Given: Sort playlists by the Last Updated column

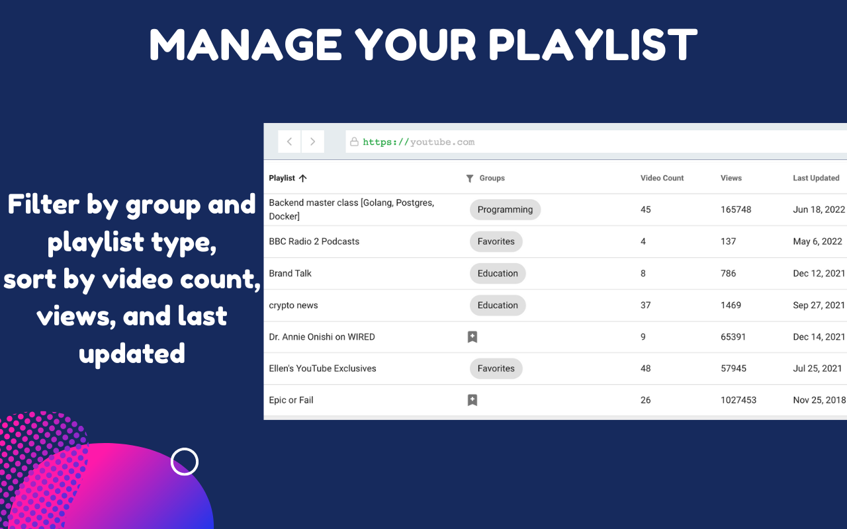Looking at the screenshot, I should (816, 178).
